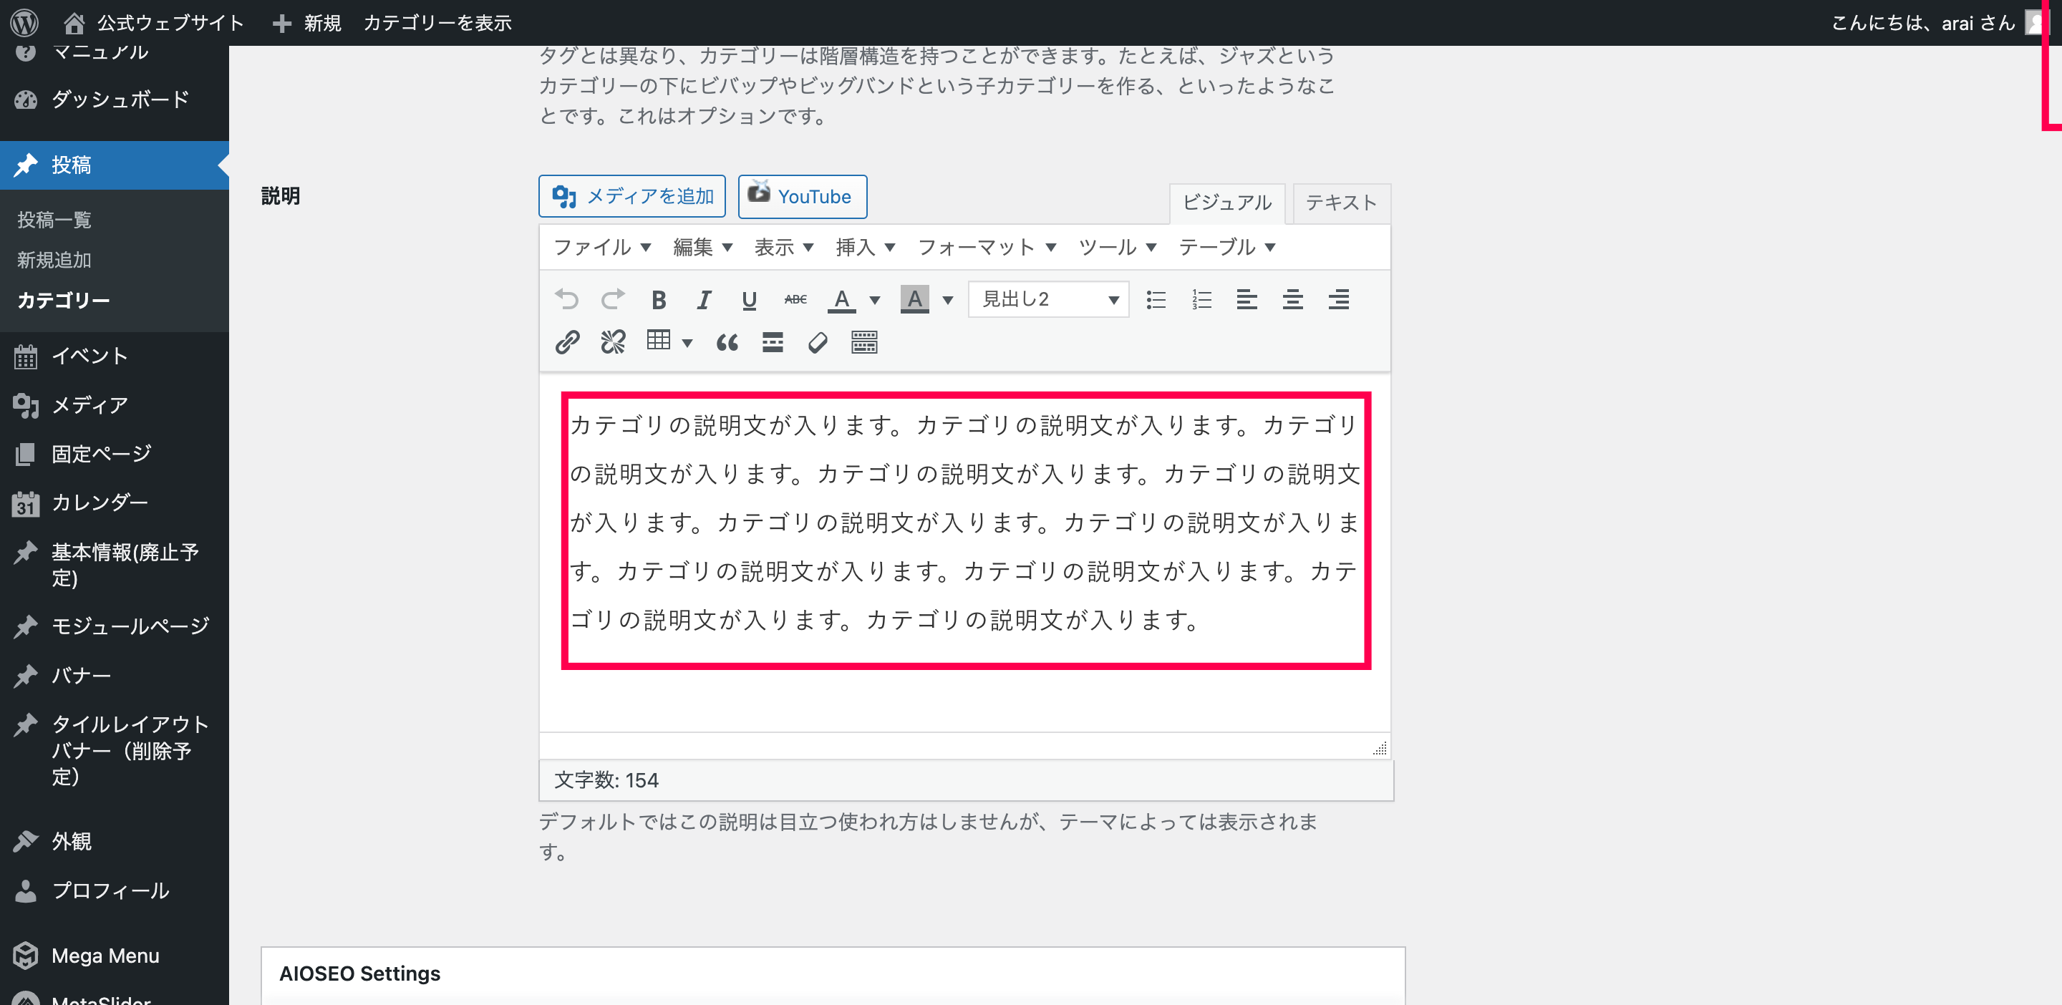The height and width of the screenshot is (1005, 2062).
Task: Toggle numbered list
Action: [1201, 299]
